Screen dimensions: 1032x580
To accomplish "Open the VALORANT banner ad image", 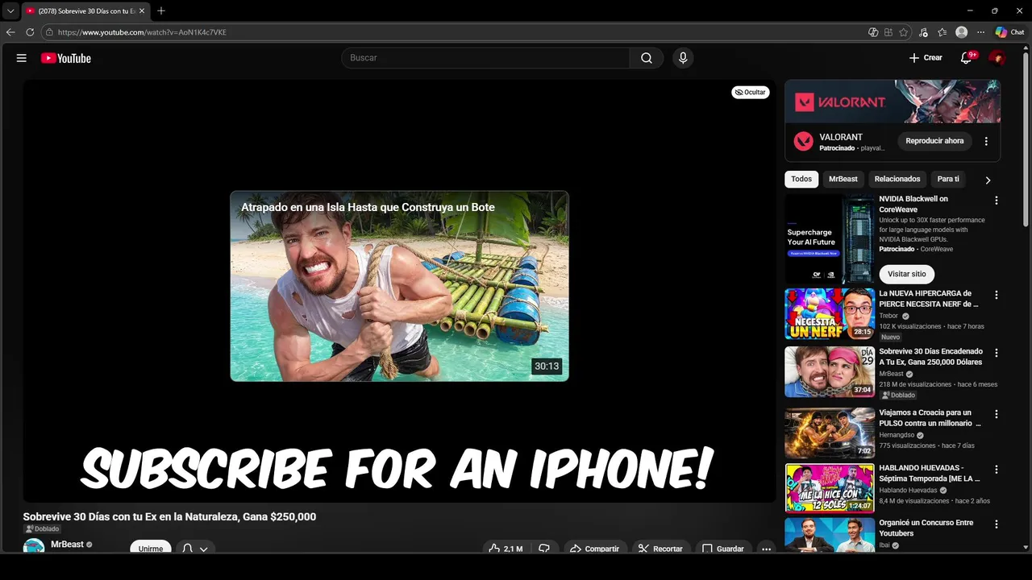I will [893, 101].
